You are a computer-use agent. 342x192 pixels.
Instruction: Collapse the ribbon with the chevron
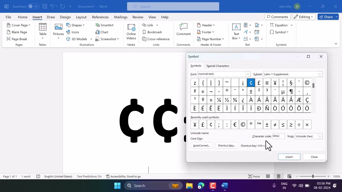(x=336, y=43)
